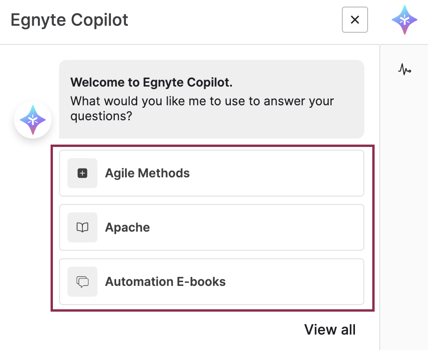Open the activity pulse icon in right sidebar
Screen dimensions: 428x350
tap(404, 69)
